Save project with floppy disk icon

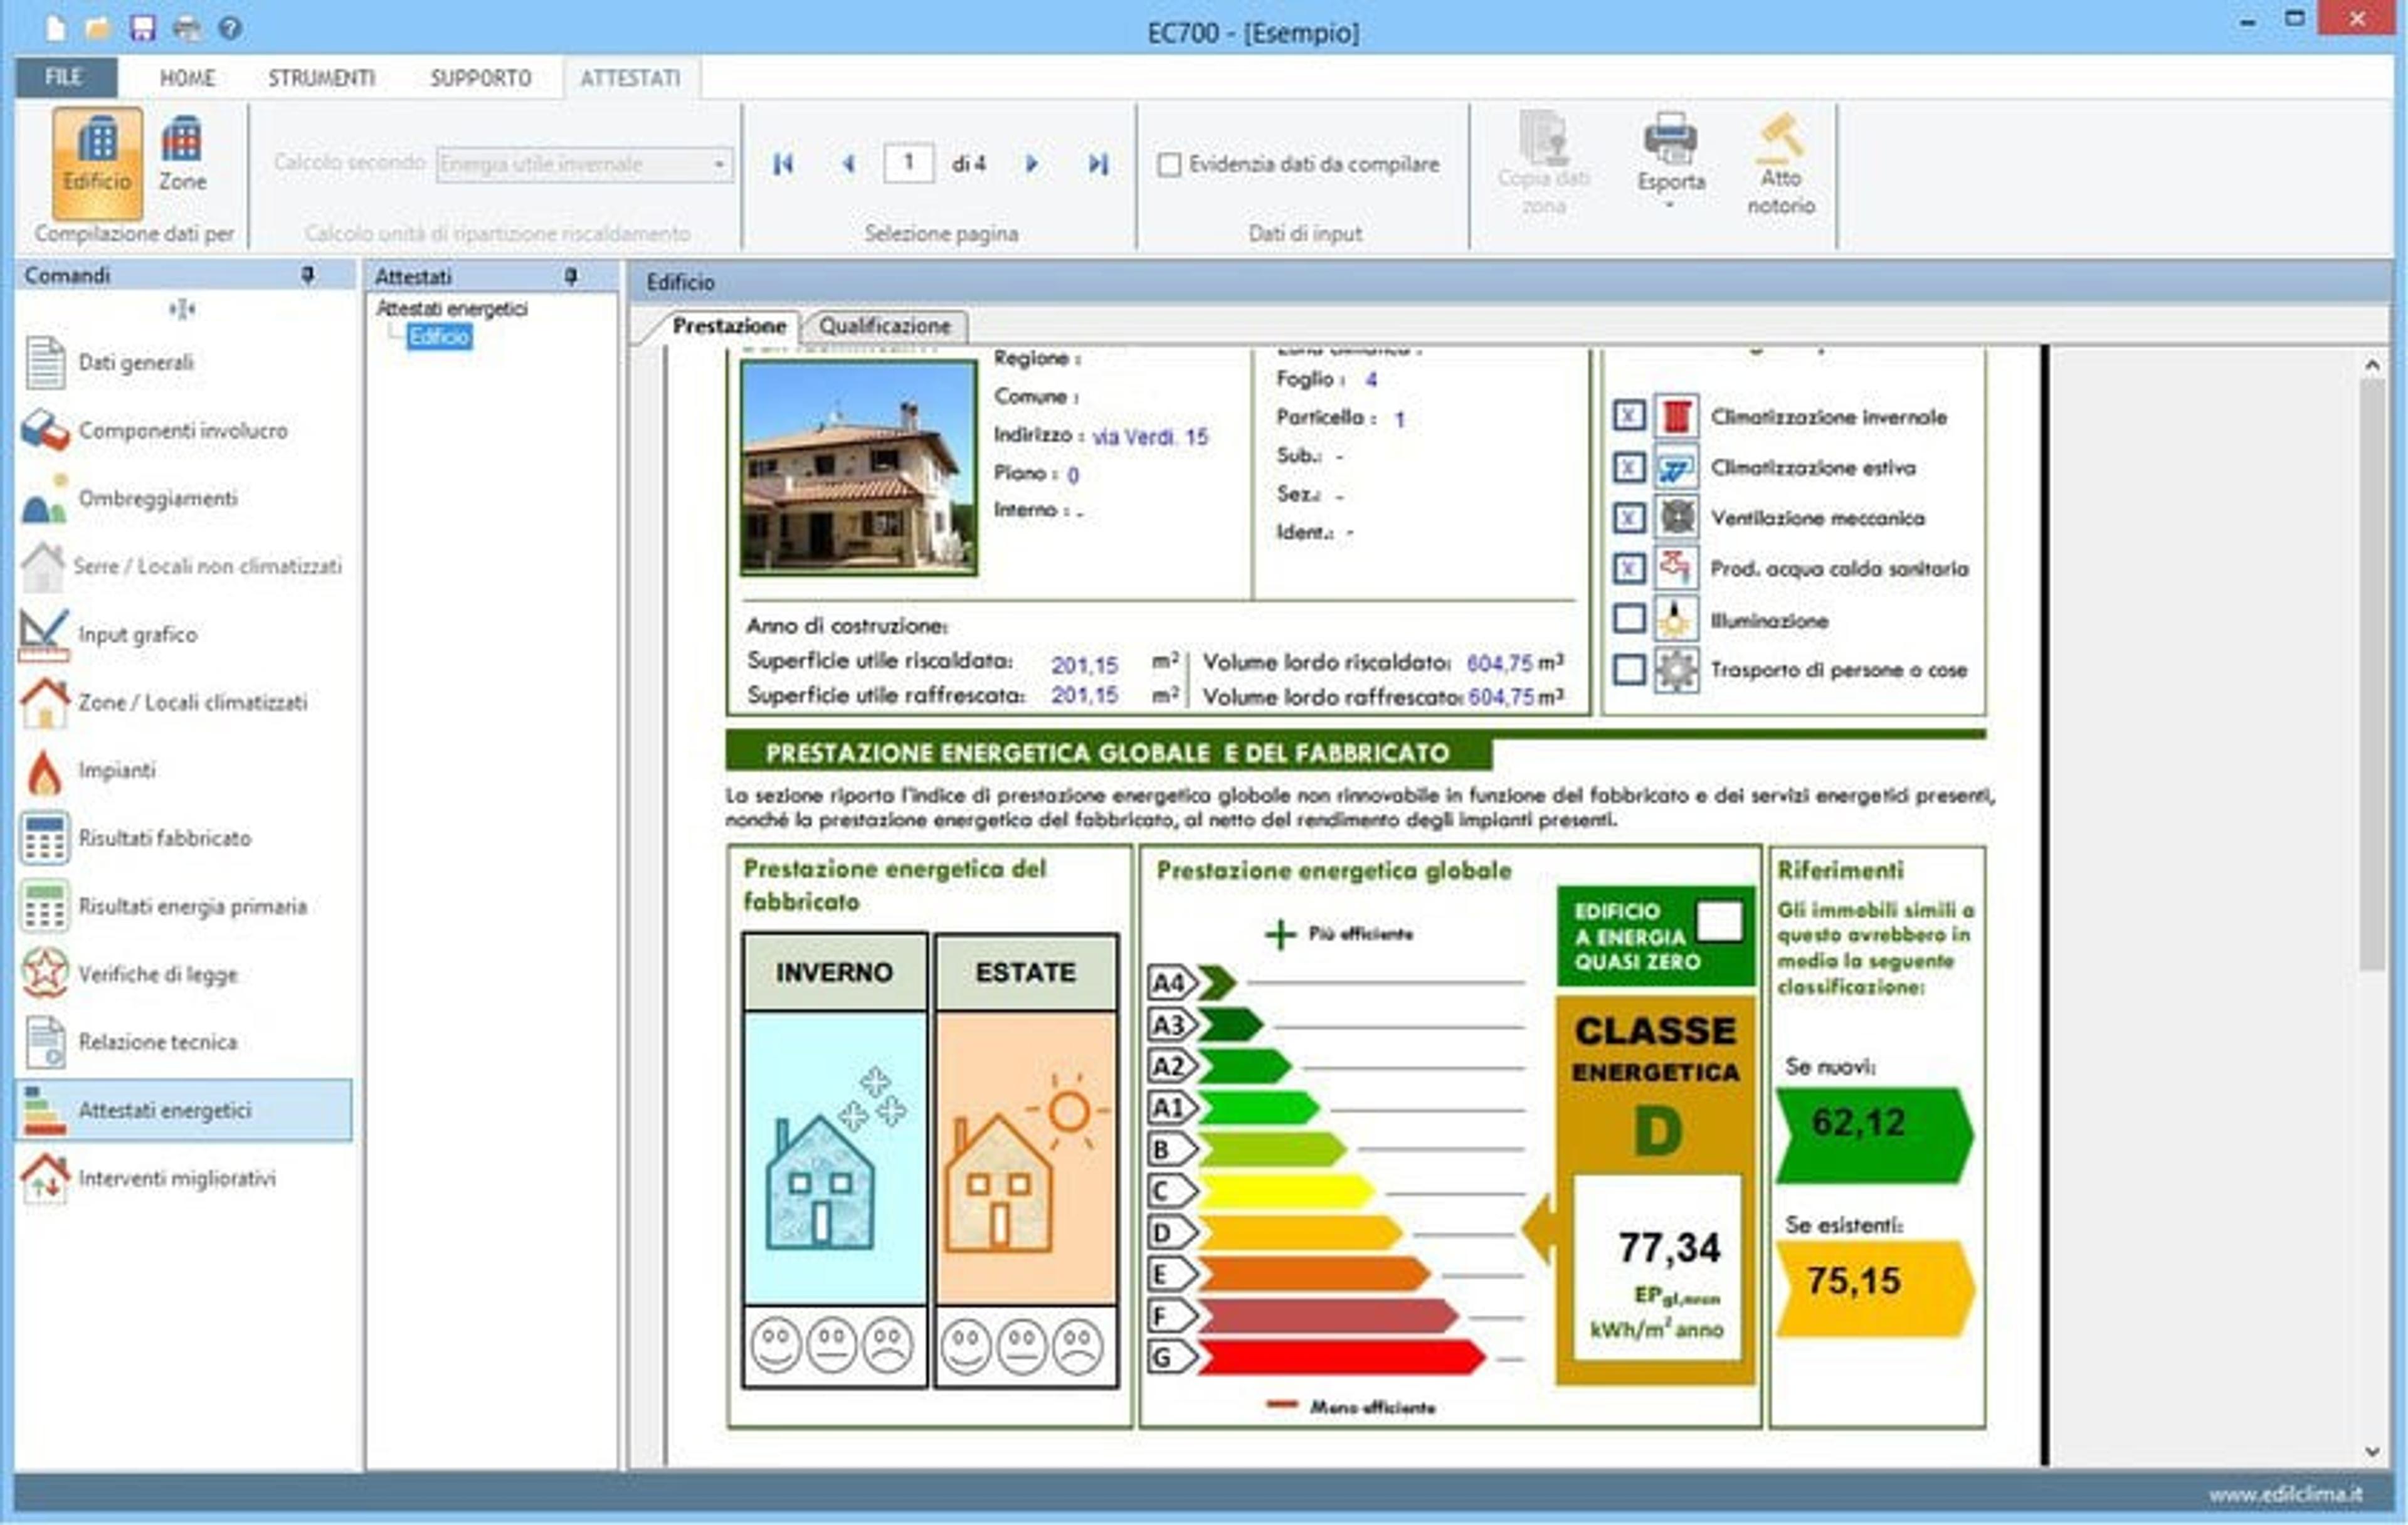(x=143, y=28)
